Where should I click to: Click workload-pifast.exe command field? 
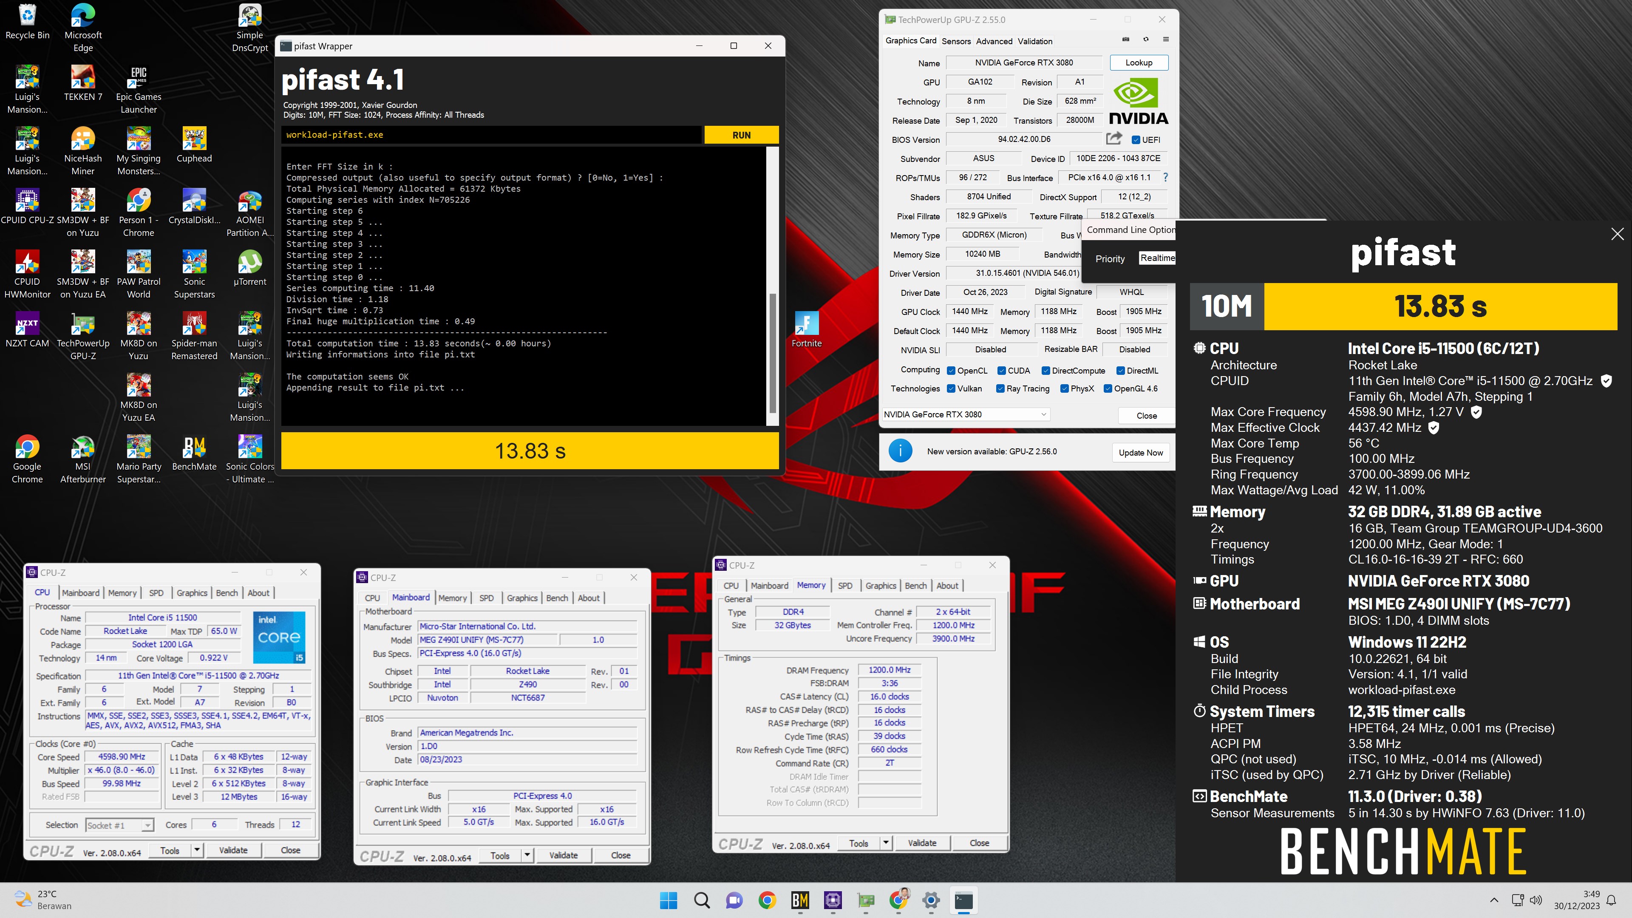(492, 135)
